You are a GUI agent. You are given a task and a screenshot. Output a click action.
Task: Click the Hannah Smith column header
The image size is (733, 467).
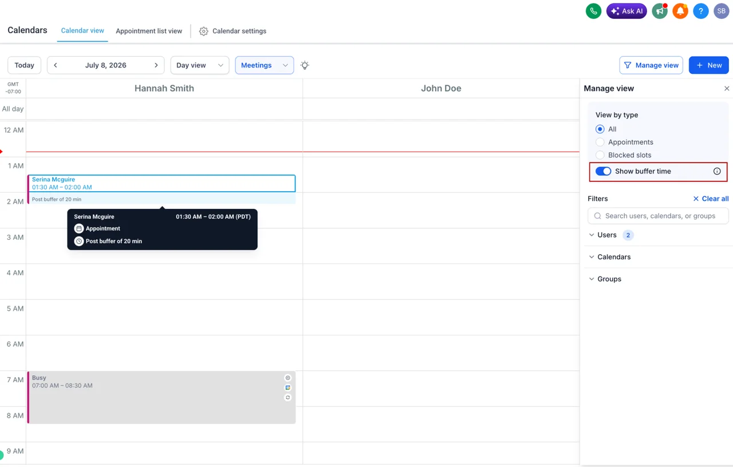[x=164, y=89]
